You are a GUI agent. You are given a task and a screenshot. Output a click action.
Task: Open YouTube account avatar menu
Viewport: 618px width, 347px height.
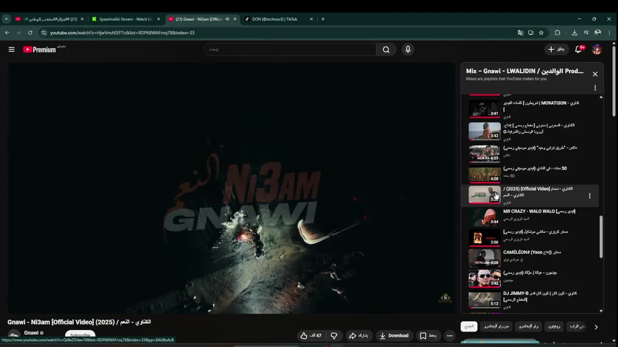[x=597, y=49]
